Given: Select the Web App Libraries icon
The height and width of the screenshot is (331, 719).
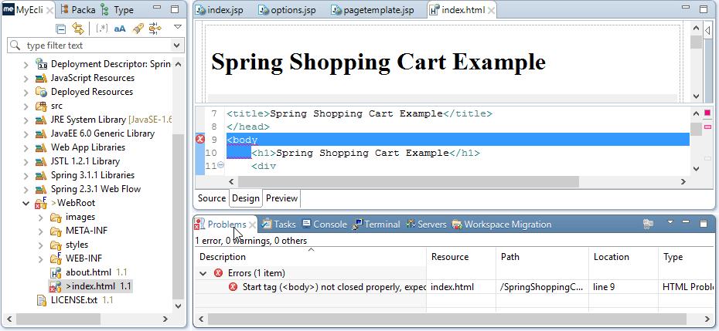Looking at the screenshot, I should (x=41, y=147).
